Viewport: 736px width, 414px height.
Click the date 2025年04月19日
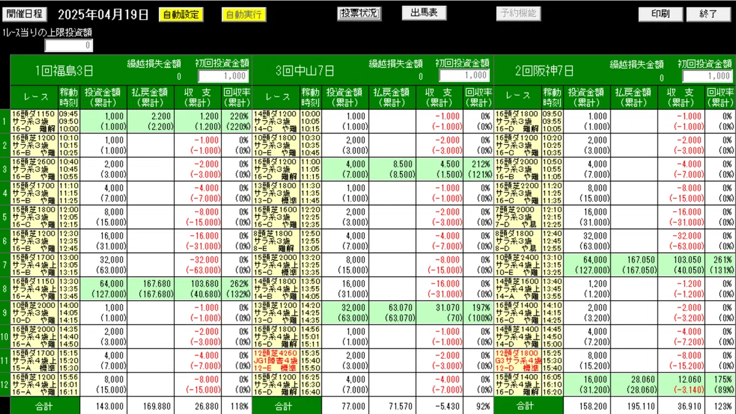pyautogui.click(x=103, y=13)
